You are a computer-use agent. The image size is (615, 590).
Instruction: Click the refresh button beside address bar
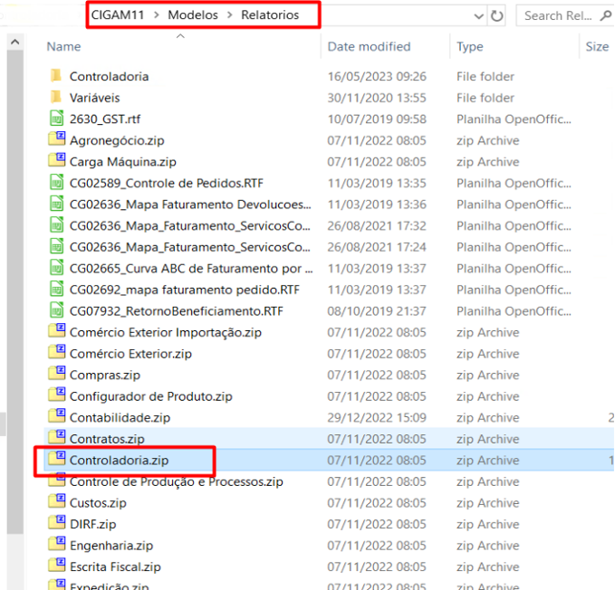[496, 15]
